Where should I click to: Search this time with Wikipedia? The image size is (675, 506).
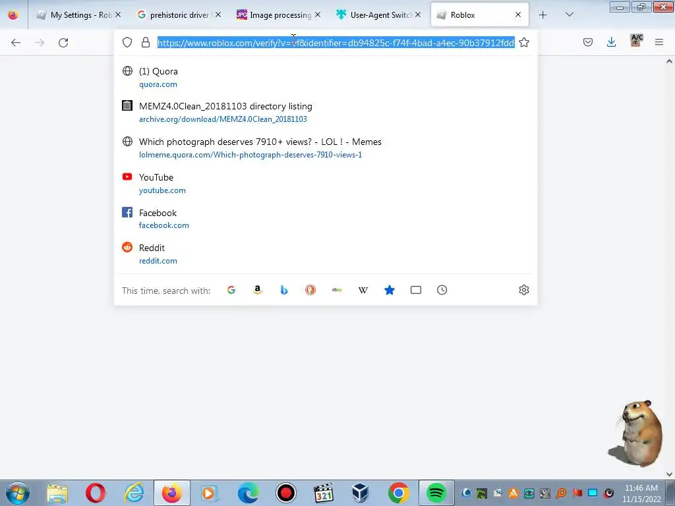point(363,290)
